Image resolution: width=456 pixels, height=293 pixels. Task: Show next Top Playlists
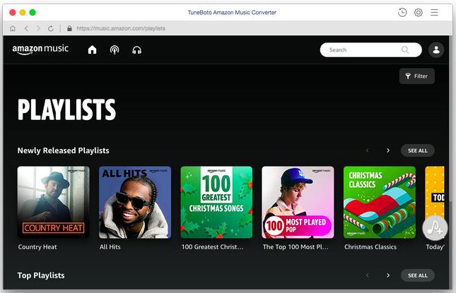pyautogui.click(x=388, y=275)
